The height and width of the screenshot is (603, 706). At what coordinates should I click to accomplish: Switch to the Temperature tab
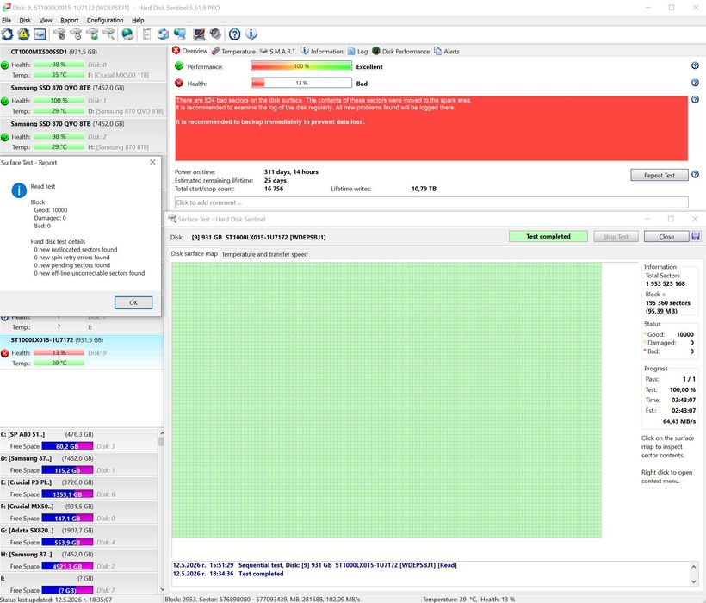pyautogui.click(x=233, y=52)
